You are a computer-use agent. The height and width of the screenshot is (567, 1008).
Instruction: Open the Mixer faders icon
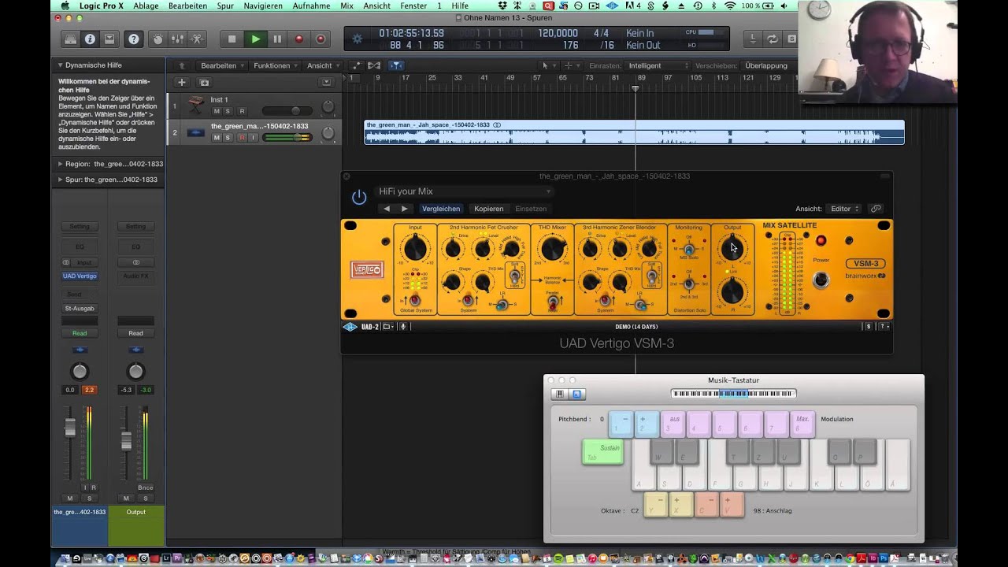coord(178,39)
